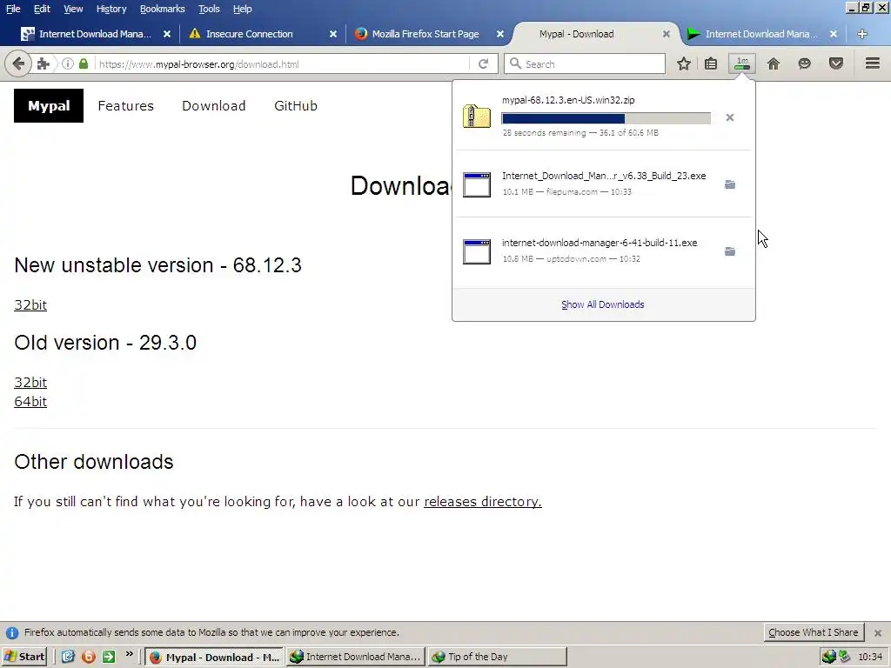
Task: Cancel the mypal-68.12.3 zip download
Action: [x=730, y=117]
